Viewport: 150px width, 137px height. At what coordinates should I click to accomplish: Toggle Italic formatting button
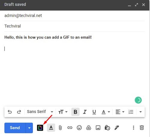pyautogui.click(x=85, y=112)
